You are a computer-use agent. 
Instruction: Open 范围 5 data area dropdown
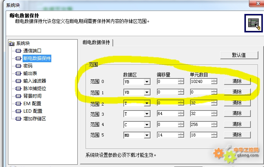pyautogui.click(x=147, y=135)
